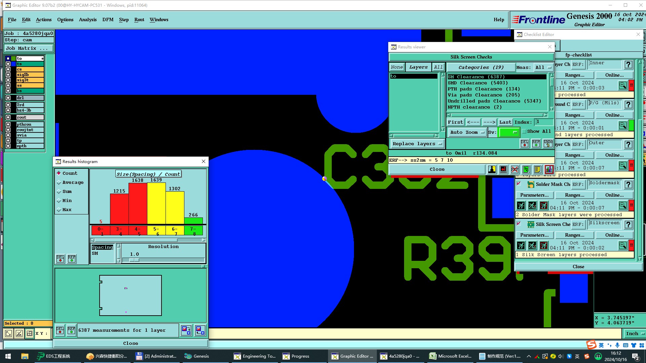This screenshot has width=646, height=363.
Task: Open the yellow report notes icon
Action: click(x=537, y=169)
